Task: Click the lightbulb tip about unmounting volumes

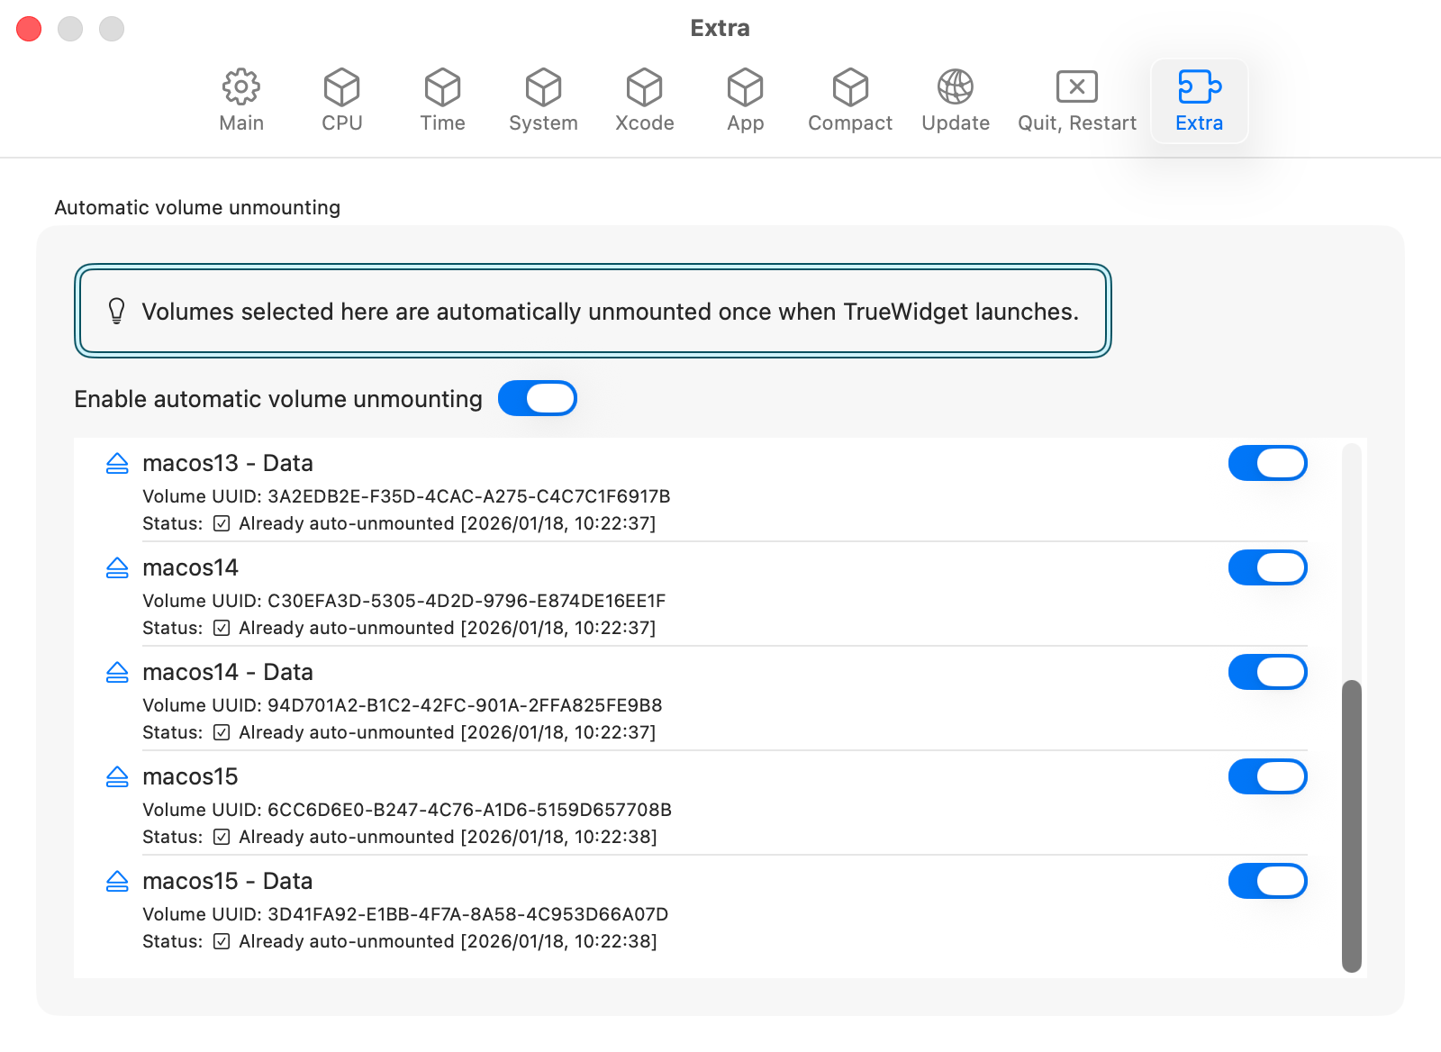Action: [117, 312]
